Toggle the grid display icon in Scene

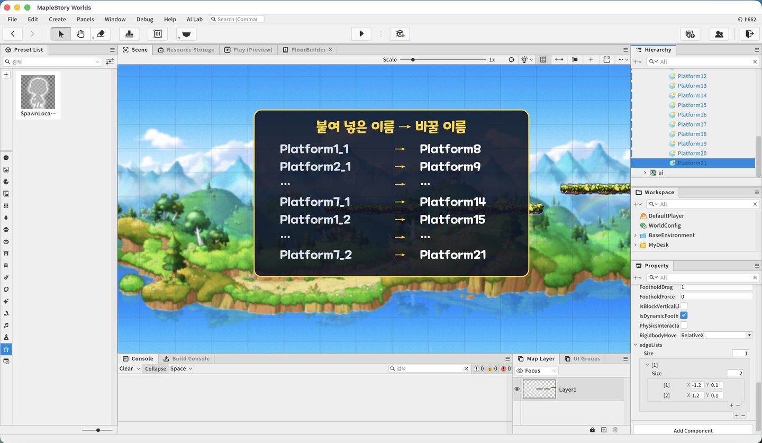[x=543, y=60]
